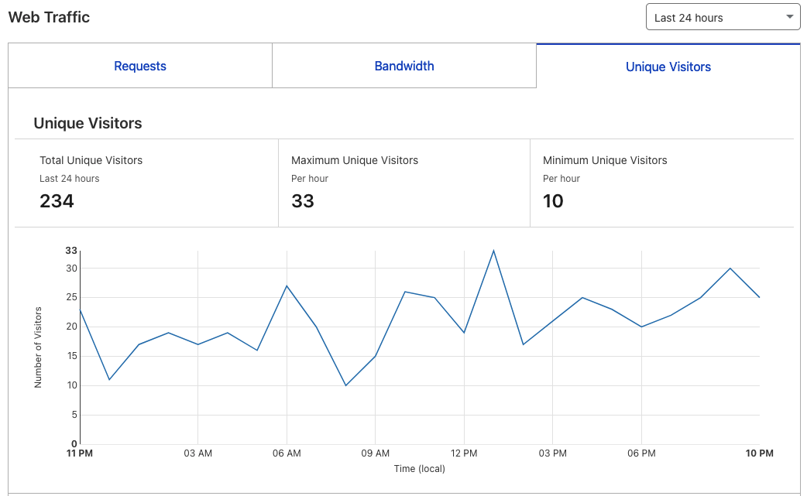This screenshot has width=807, height=496.
Task: Click the Time (local) axis title
Action: click(419, 469)
